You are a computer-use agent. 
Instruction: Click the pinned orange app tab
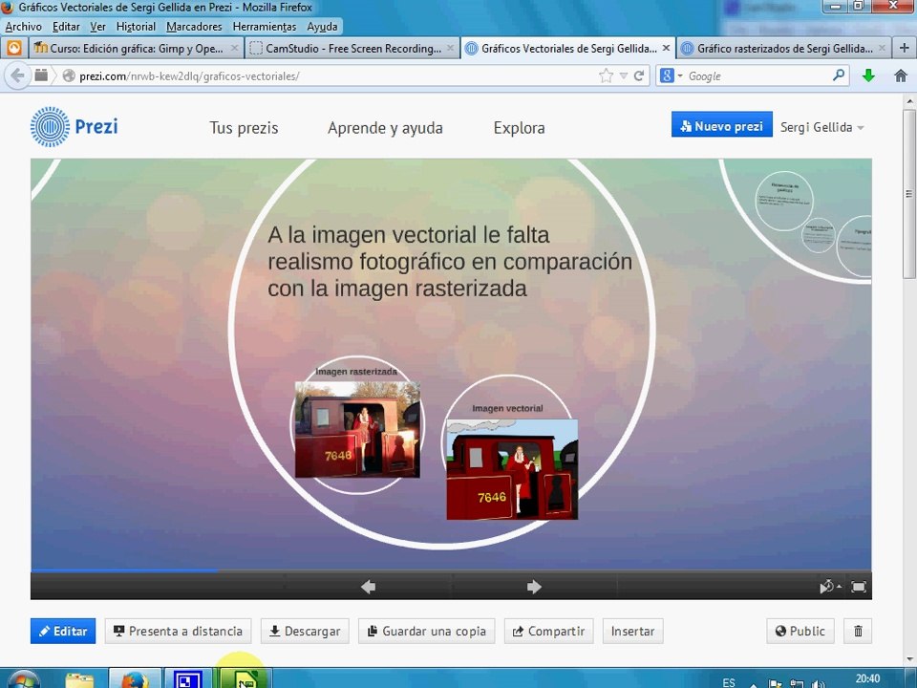[14, 48]
